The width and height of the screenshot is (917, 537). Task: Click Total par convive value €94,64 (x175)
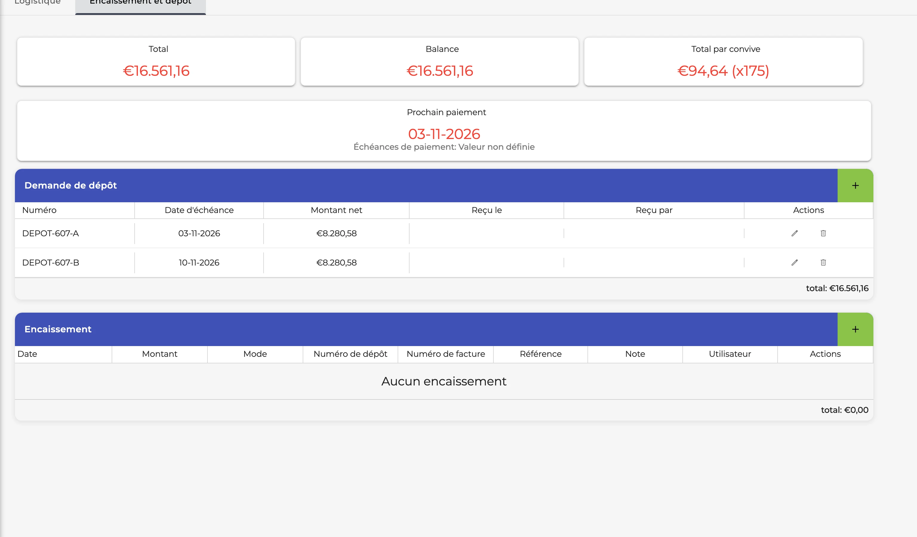click(x=723, y=71)
